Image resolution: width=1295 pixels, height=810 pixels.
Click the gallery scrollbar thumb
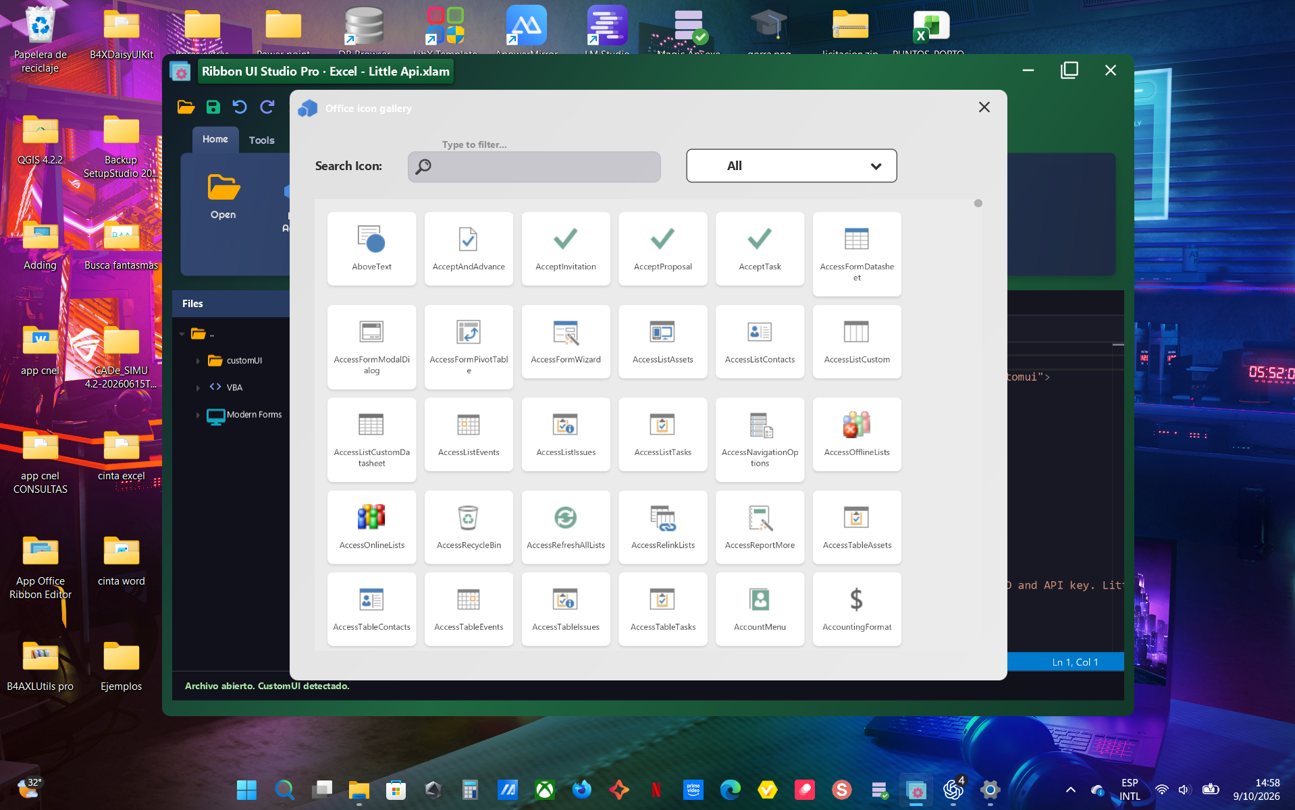(x=978, y=203)
